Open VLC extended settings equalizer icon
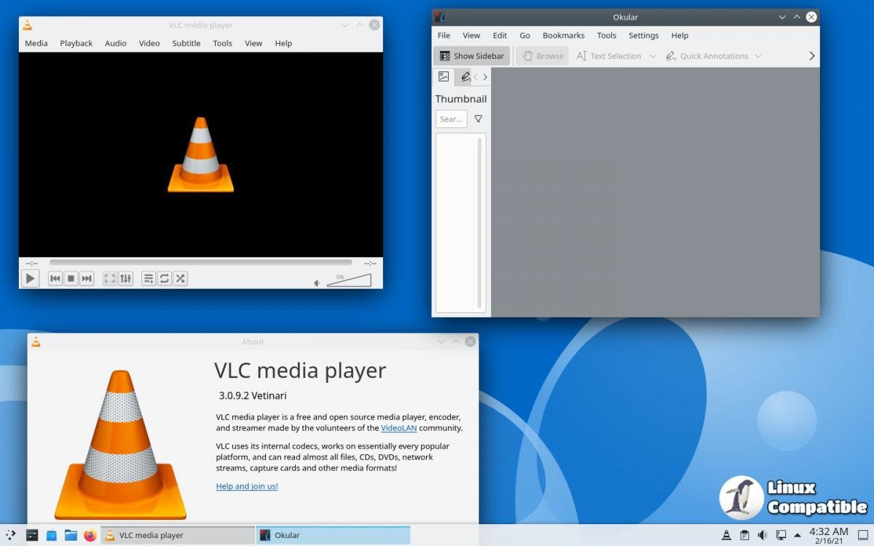The height and width of the screenshot is (546, 874). (x=126, y=278)
